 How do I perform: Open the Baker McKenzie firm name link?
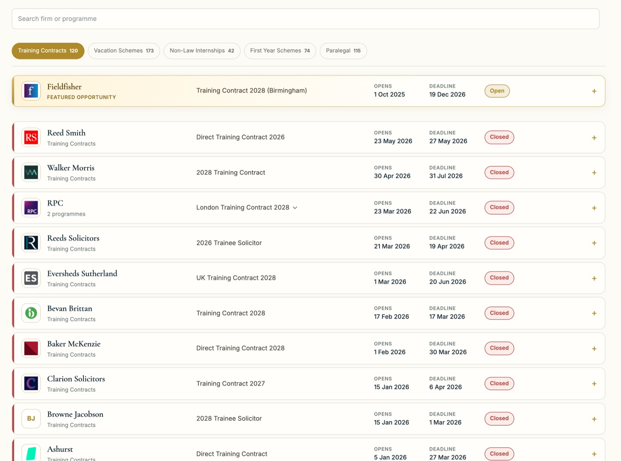(x=74, y=344)
